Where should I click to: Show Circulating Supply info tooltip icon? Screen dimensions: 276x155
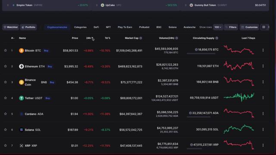pos(216,38)
